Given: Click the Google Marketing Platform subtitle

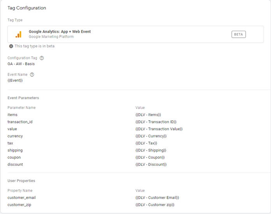Looking at the screenshot, I should coord(51,37).
